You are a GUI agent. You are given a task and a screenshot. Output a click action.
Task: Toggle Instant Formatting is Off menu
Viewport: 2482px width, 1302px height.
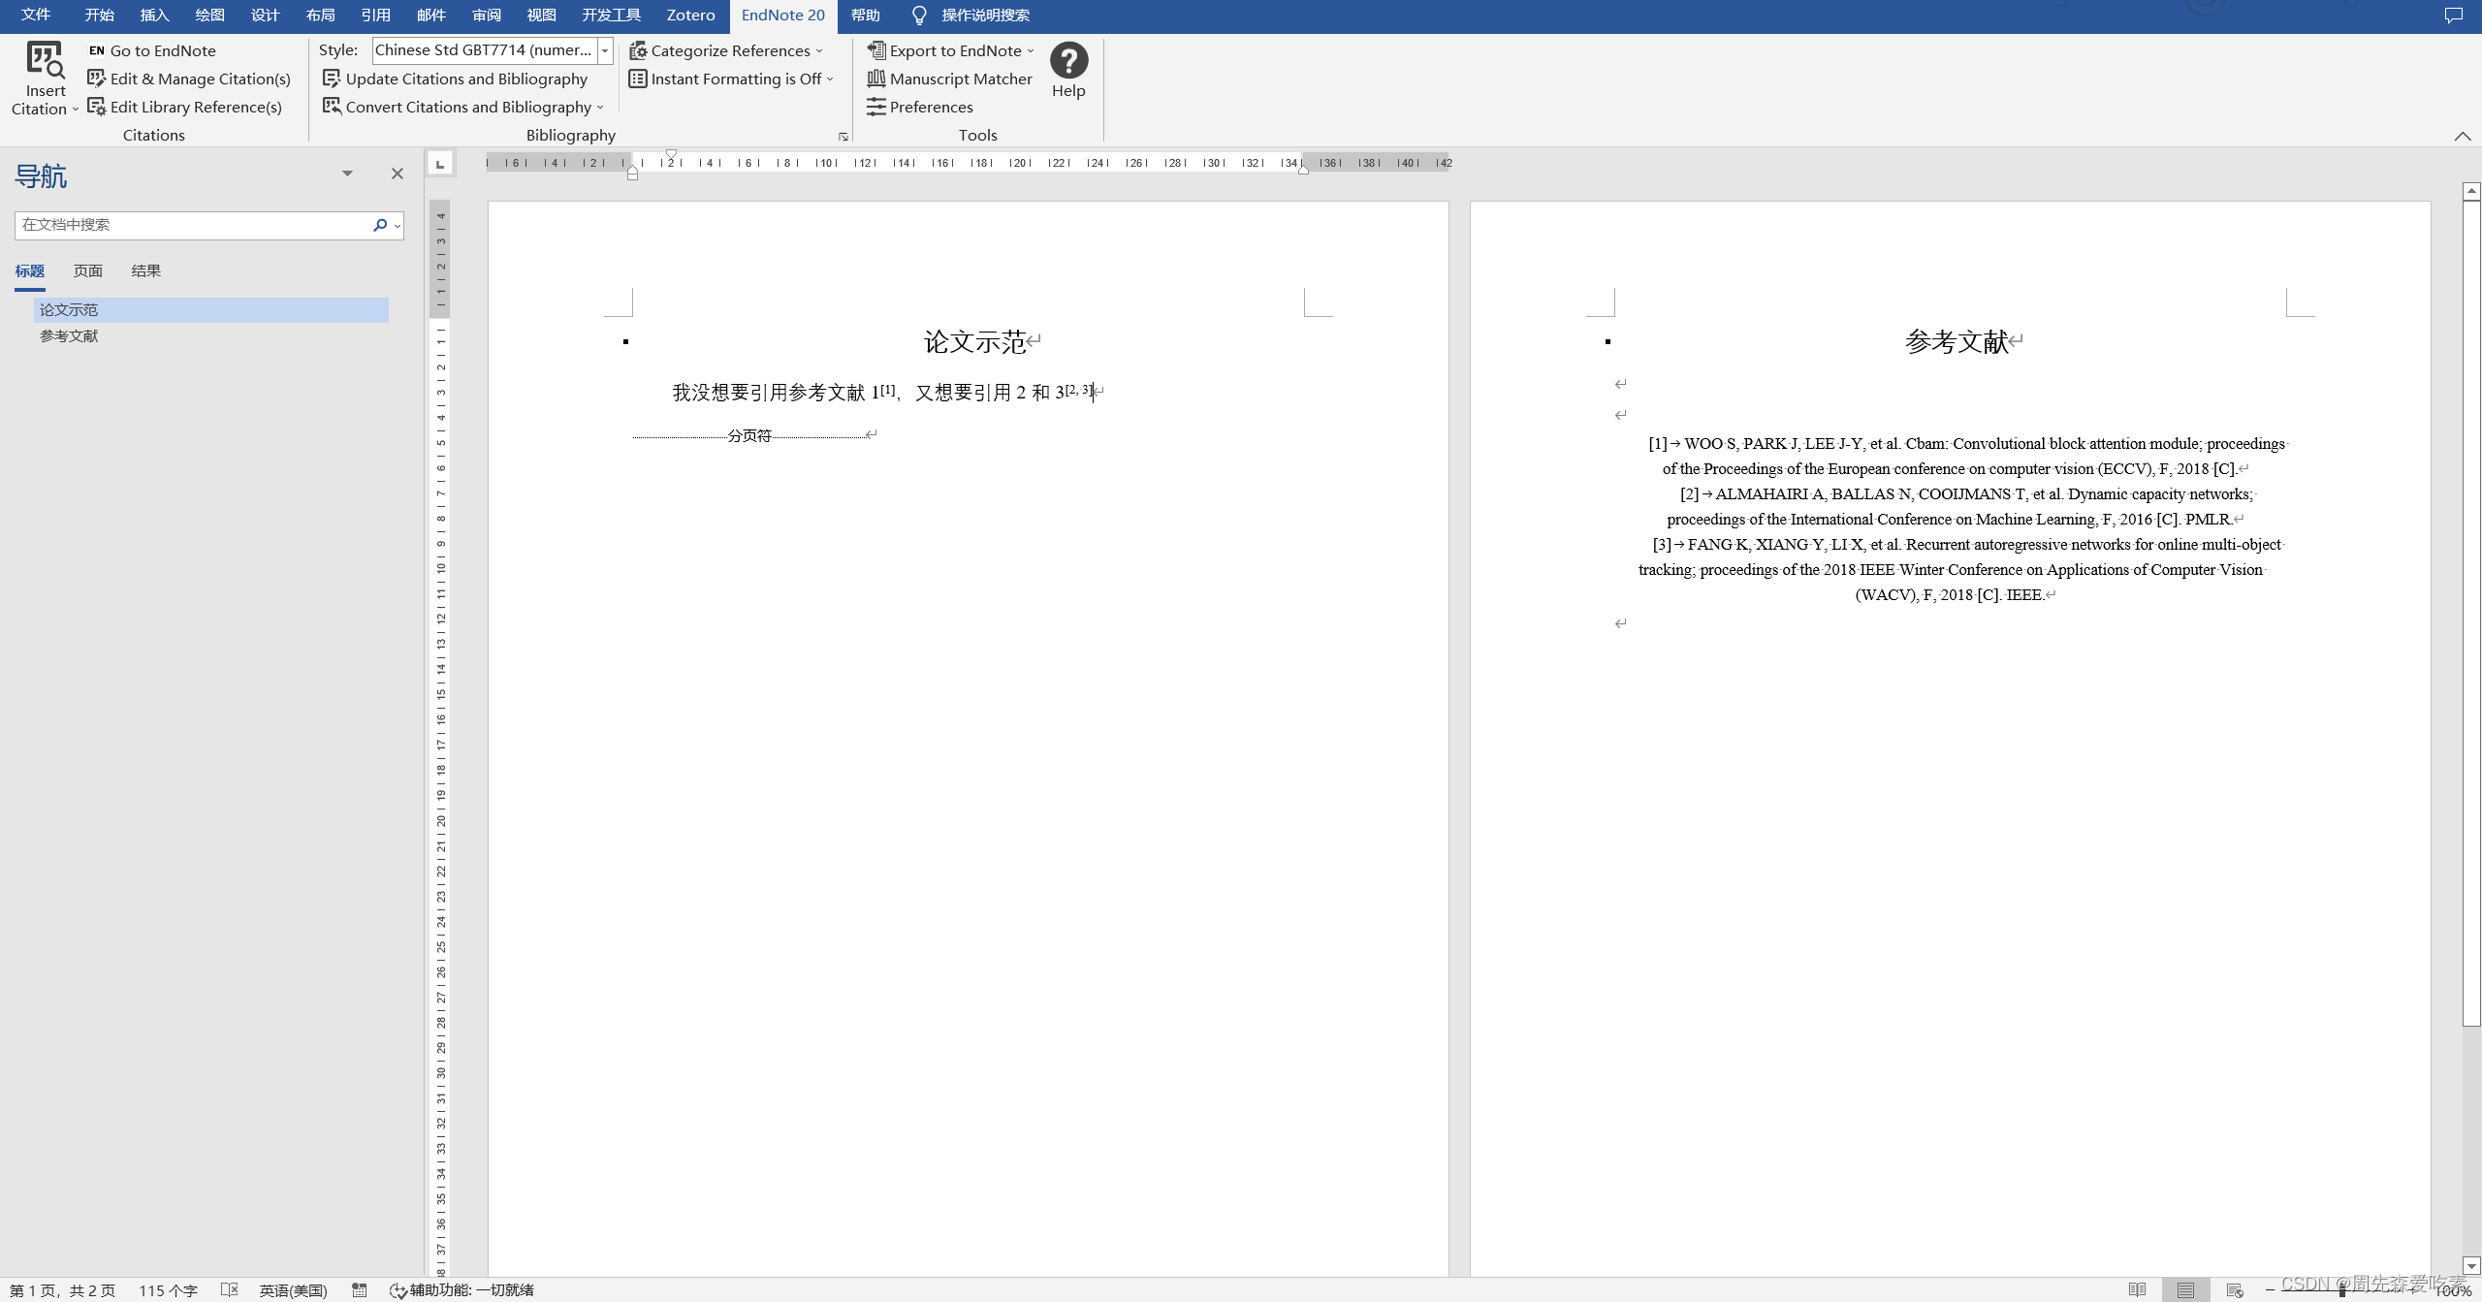[732, 79]
